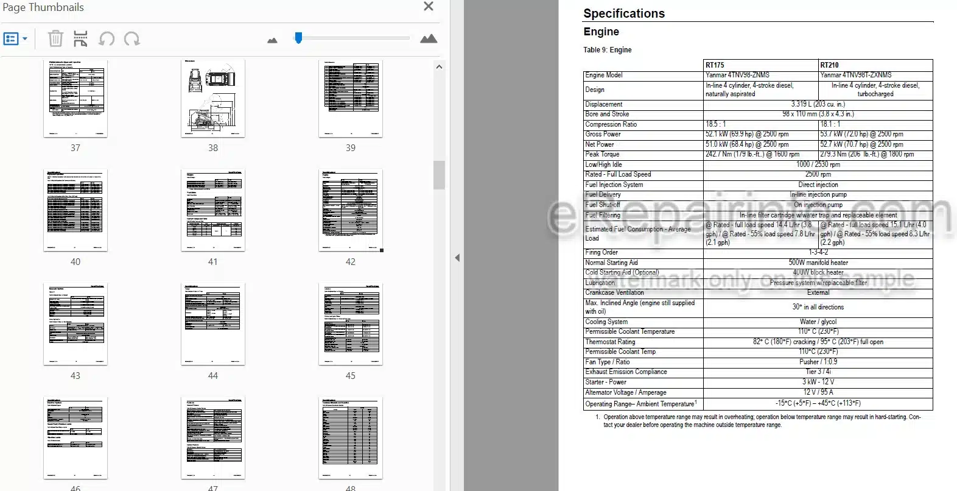Click the RT175 column header
The image size is (957, 491).
(715, 65)
